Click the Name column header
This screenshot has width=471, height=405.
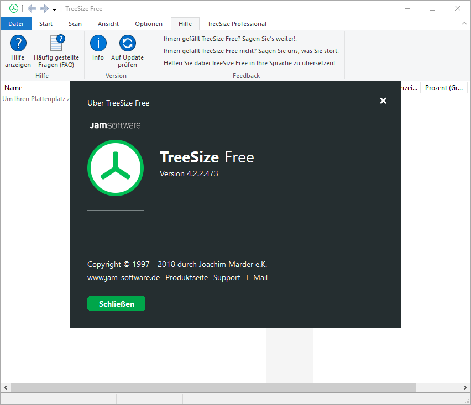pos(35,88)
